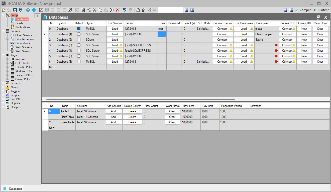331x192 pixels.
Task: Click the Save project icon in toolbar
Action: click(x=15, y=10)
